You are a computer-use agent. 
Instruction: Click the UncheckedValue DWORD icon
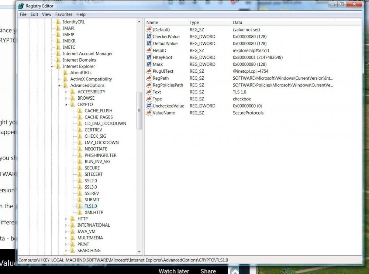point(149,106)
